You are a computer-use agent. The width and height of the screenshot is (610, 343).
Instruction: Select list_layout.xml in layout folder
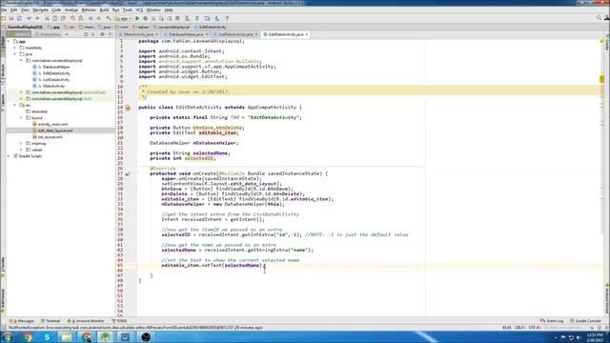pos(50,137)
